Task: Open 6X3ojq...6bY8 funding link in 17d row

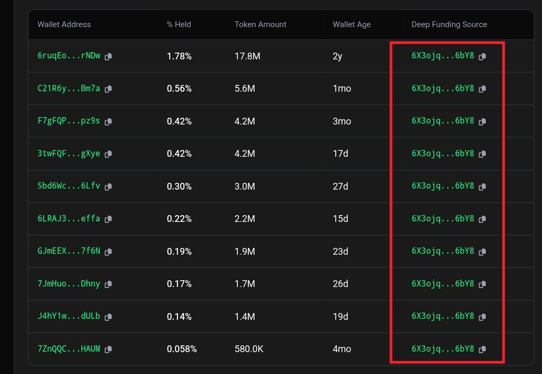Action: [443, 153]
